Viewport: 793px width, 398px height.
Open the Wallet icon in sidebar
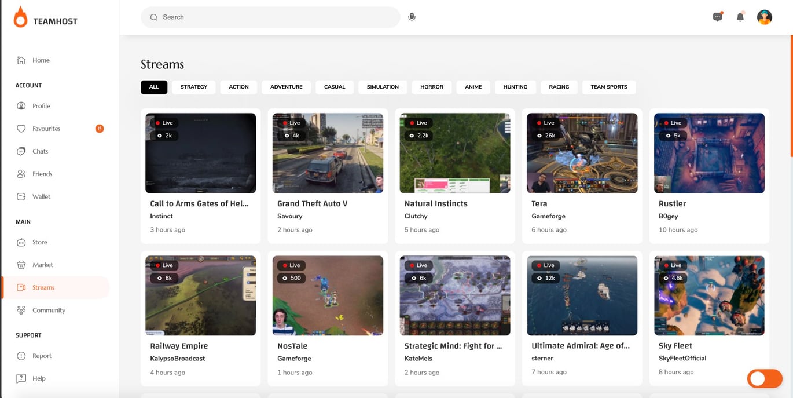coord(21,196)
